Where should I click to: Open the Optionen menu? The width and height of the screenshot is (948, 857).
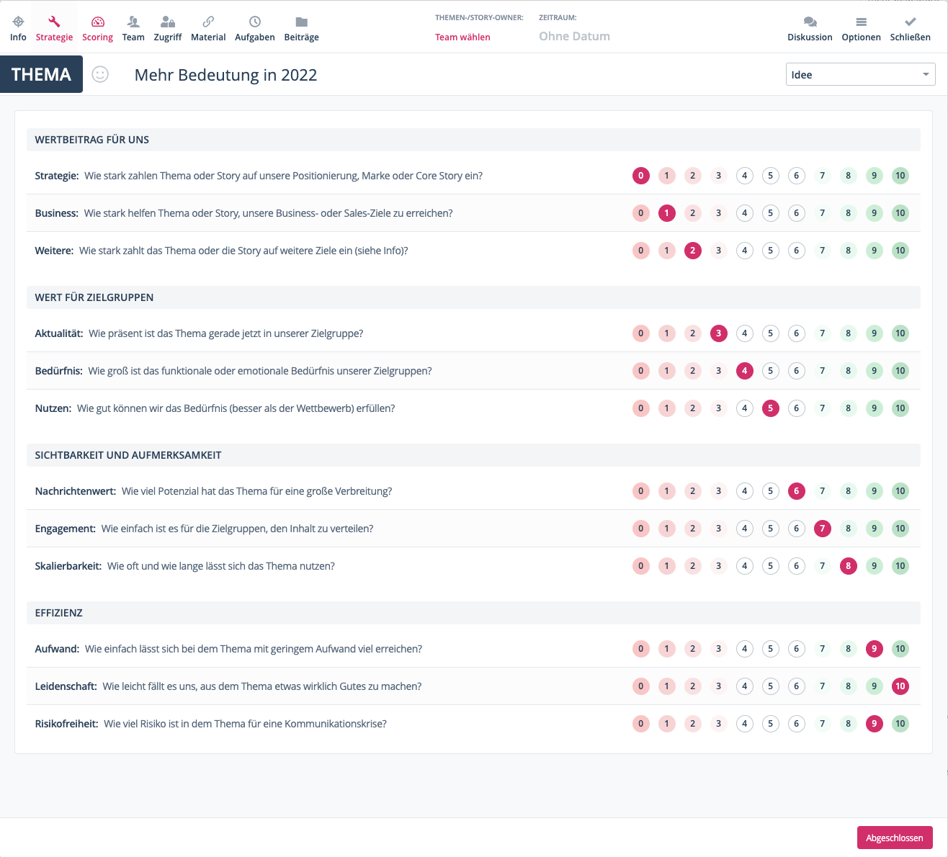(x=861, y=29)
